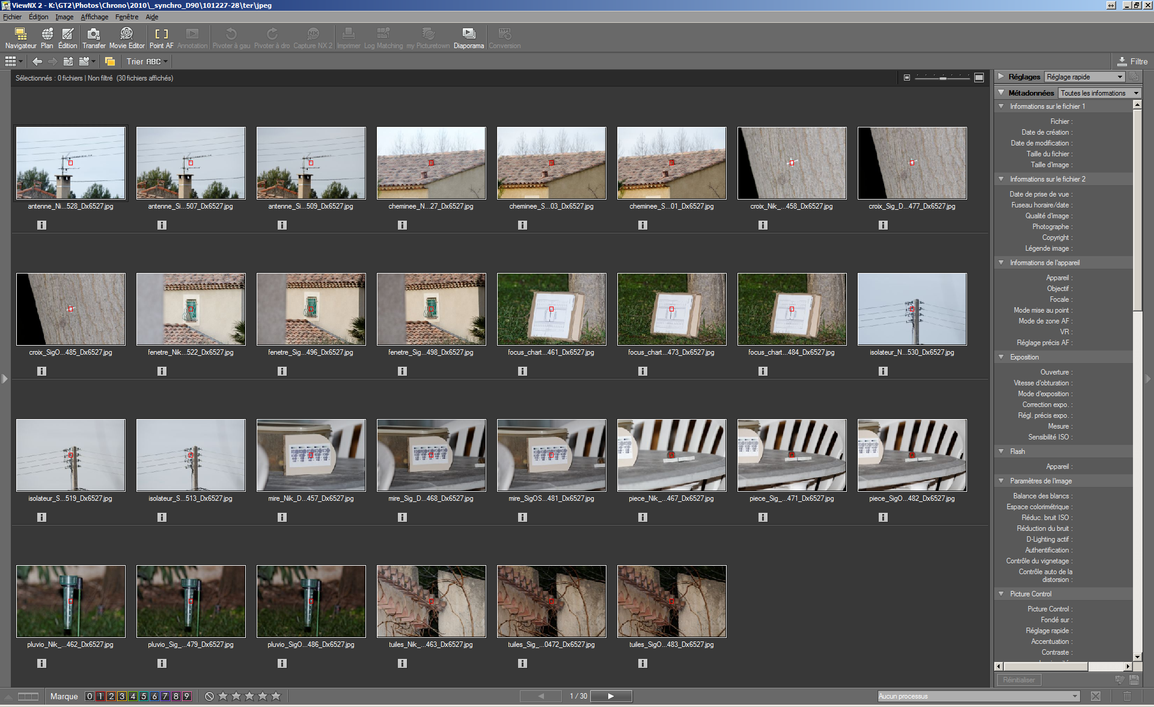The height and width of the screenshot is (707, 1154).
Task: Collapse Informations sur le fichier 2
Action: 1001,179
